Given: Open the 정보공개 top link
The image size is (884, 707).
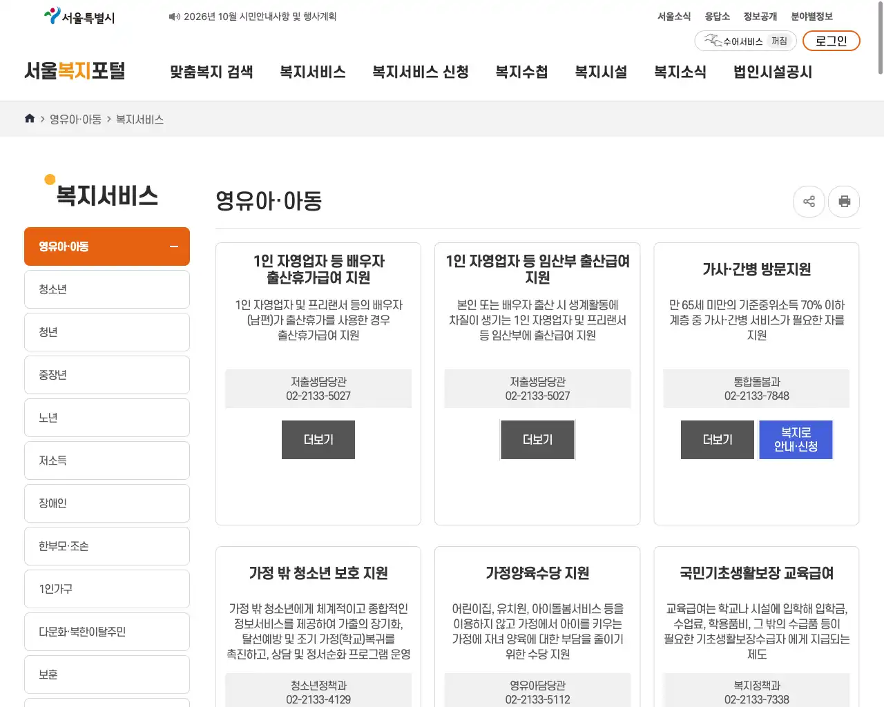Looking at the screenshot, I should (760, 17).
